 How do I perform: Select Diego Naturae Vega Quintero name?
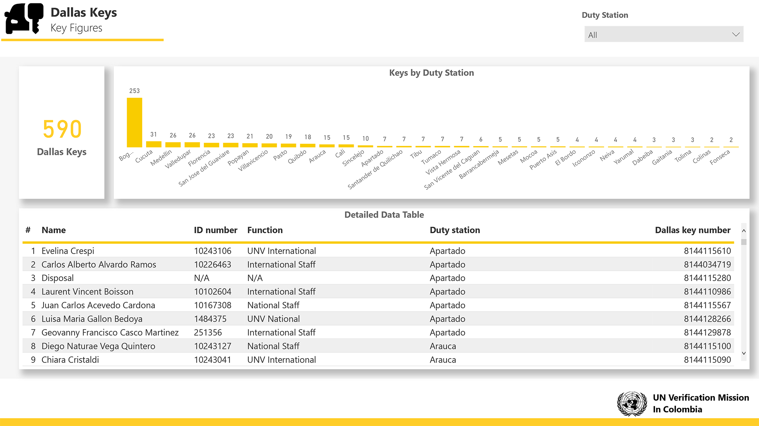coord(98,346)
